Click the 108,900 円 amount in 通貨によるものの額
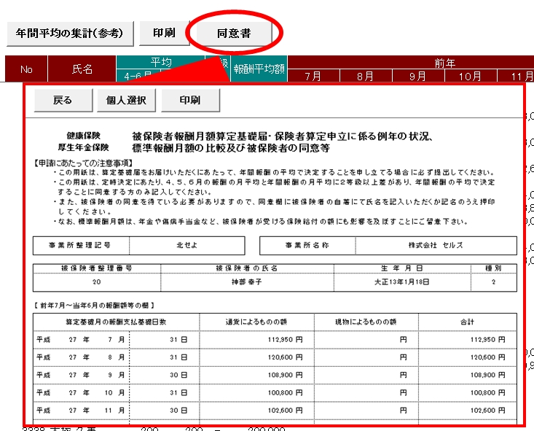Image resolution: width=534 pixels, height=431 pixels. [x=286, y=375]
